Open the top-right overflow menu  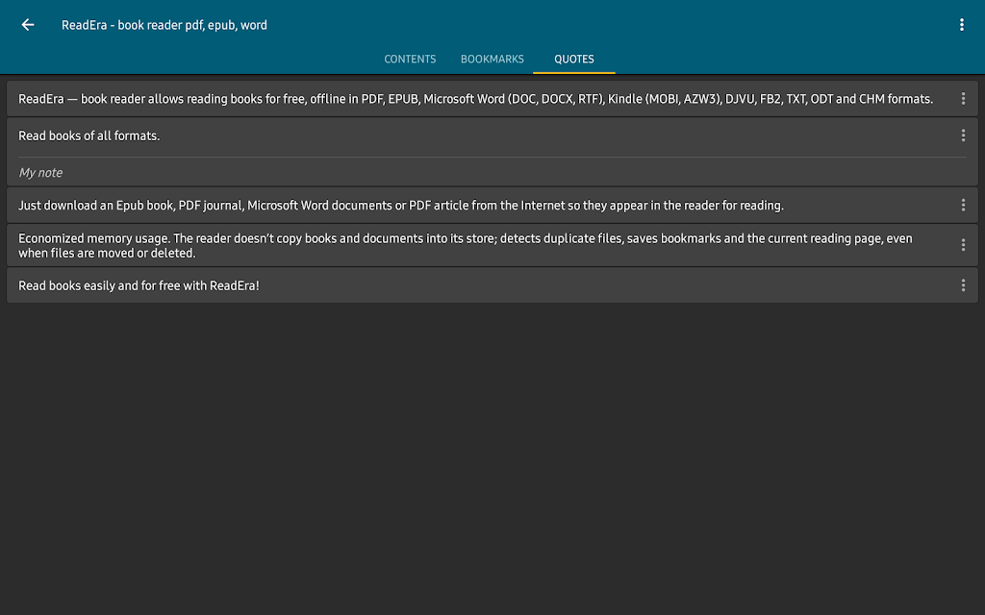pyautogui.click(x=961, y=25)
